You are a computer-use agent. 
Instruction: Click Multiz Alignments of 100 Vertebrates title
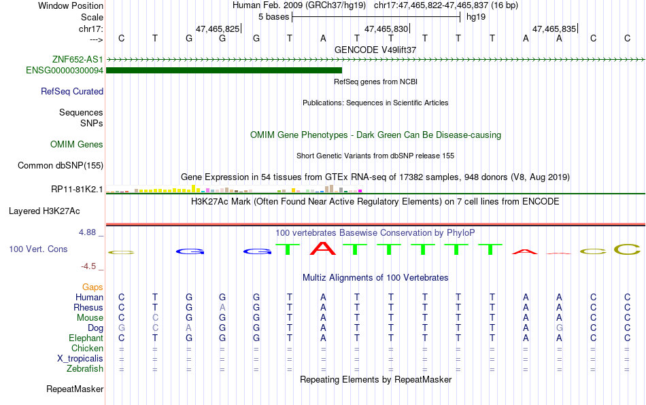point(375,278)
